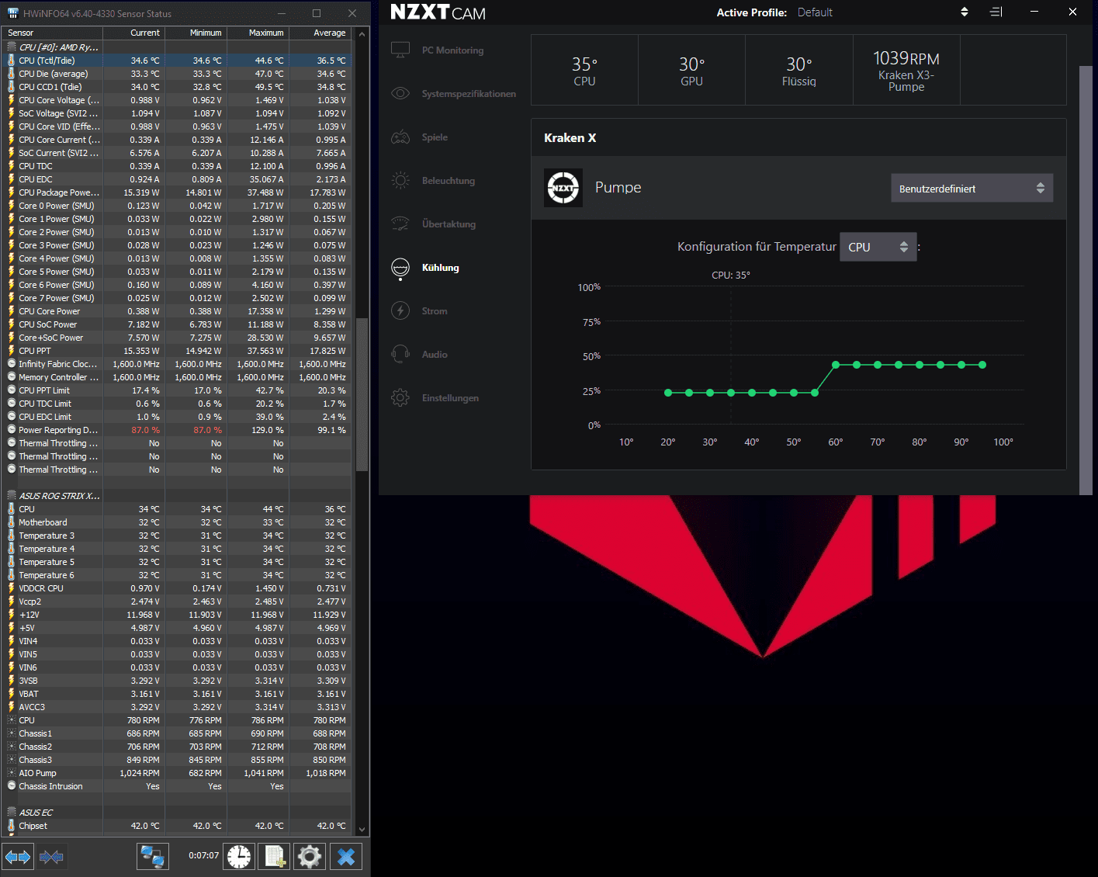Open HWiNFO sensor settings gear icon
The width and height of the screenshot is (1098, 877).
coord(309,857)
